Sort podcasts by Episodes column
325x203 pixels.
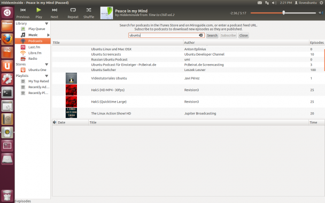tap(316, 42)
